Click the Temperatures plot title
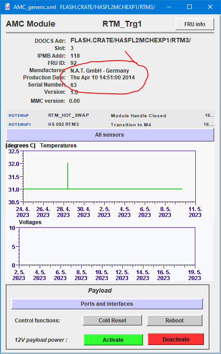The width and height of the screenshot is (221, 354). pyautogui.click(x=58, y=146)
